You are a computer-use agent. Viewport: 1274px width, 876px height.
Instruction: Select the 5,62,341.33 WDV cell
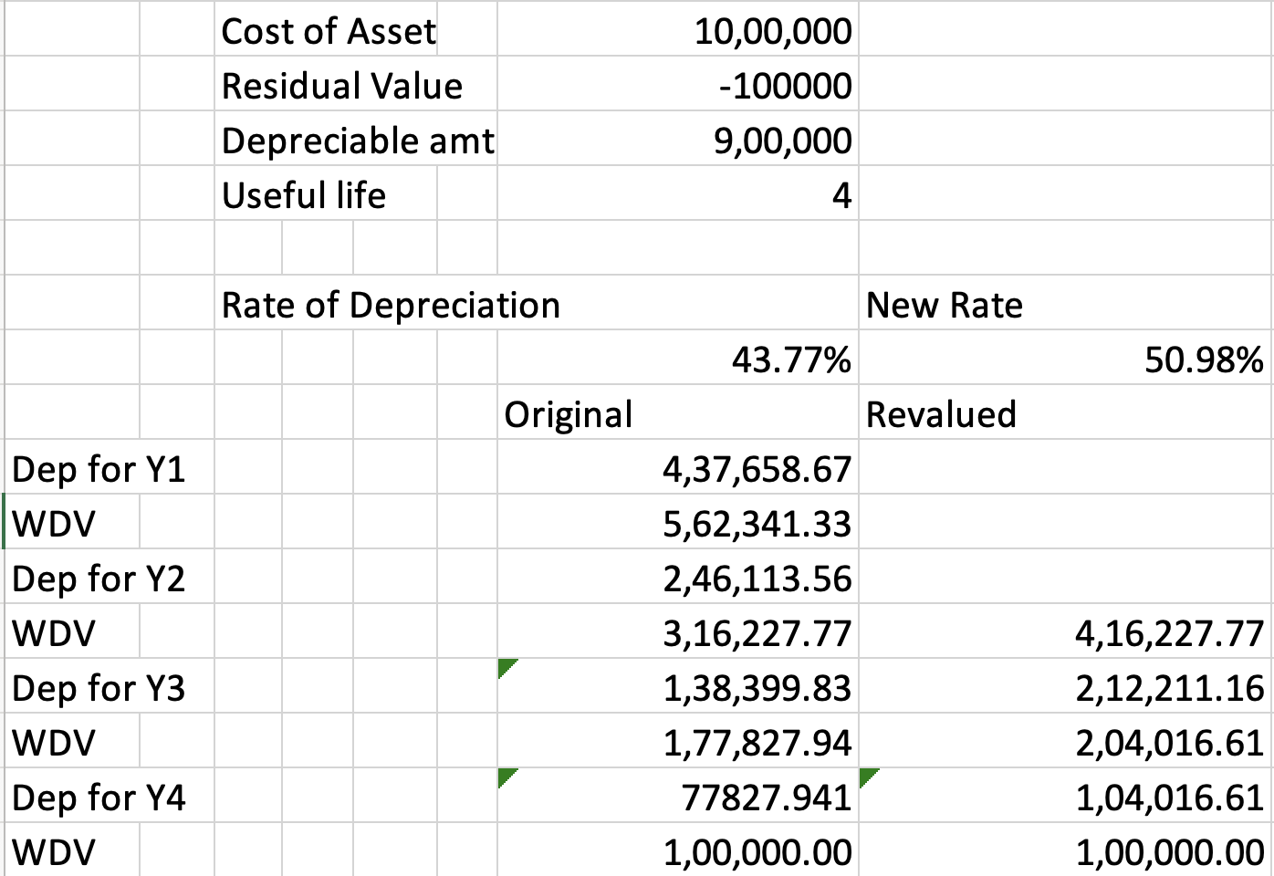click(756, 525)
